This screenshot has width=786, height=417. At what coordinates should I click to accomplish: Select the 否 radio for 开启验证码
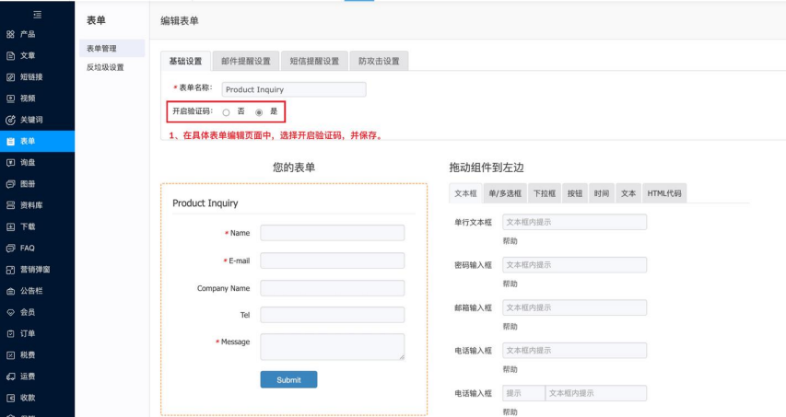tap(226, 112)
